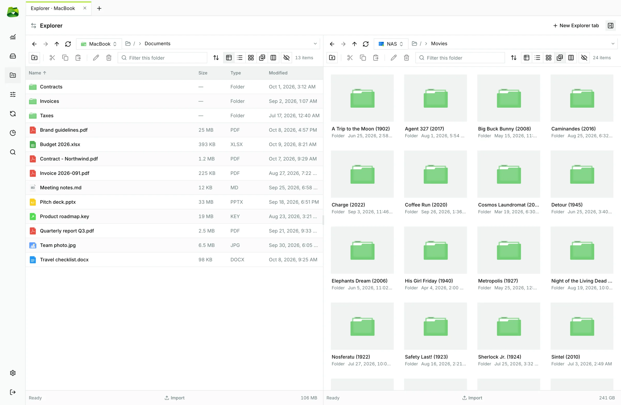This screenshot has height=405, width=621.
Task: Switch MacBook pane to columns view
Action: pos(273,58)
